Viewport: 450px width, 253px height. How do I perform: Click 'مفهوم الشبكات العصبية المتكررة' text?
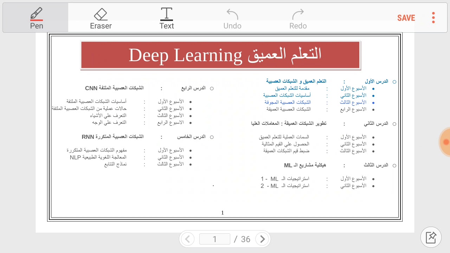tap(97, 150)
